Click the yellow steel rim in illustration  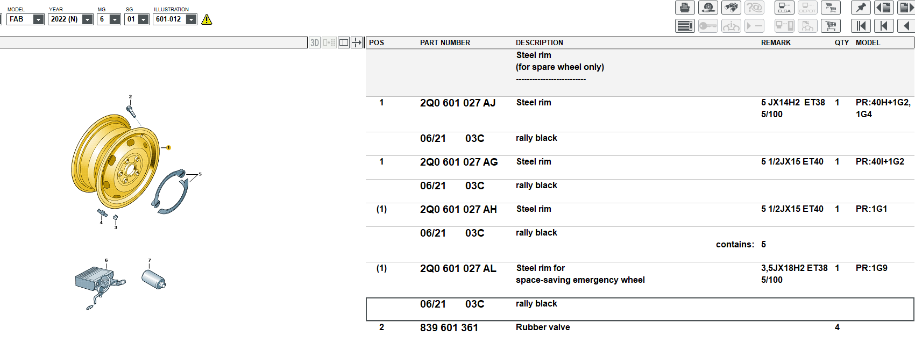point(115,161)
